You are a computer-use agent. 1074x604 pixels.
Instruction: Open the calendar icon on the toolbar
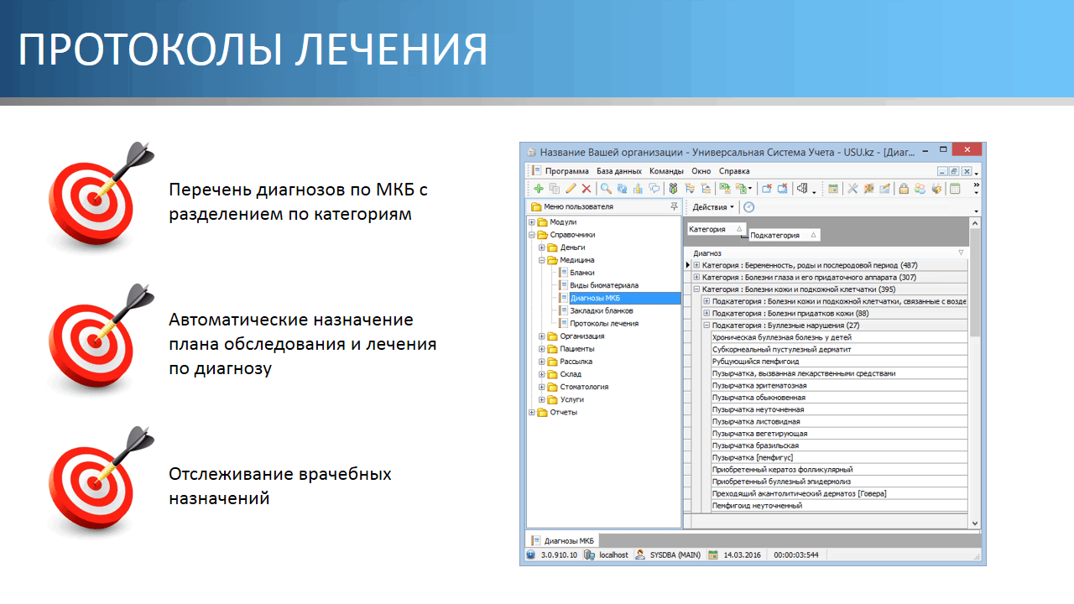coord(832,188)
